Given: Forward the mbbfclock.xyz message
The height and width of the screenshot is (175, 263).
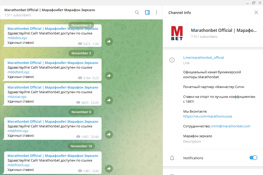Looking at the screenshot, I should coord(109,169).
